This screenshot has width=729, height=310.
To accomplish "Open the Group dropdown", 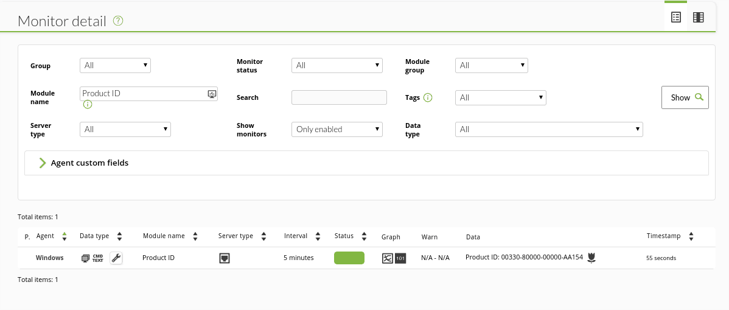I will (x=115, y=66).
